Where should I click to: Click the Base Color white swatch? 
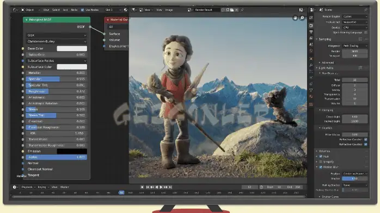click(72, 48)
